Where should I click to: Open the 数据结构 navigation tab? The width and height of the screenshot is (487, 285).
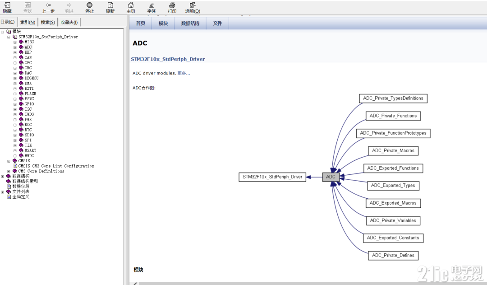click(x=190, y=23)
